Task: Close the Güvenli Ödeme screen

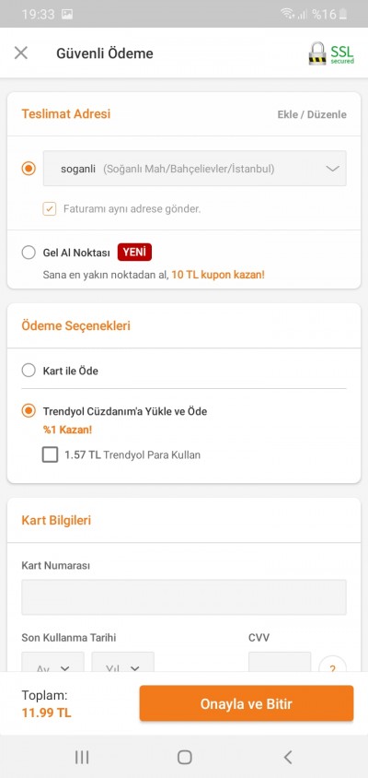Action: [21, 53]
